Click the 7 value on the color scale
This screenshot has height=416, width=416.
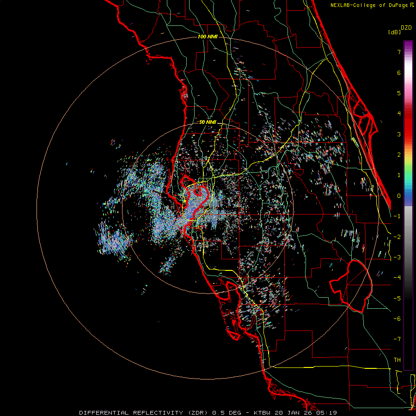tap(399, 52)
